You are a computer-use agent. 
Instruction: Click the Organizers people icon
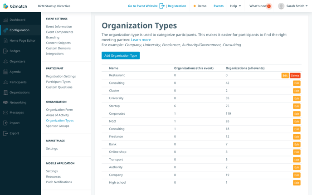coord(5,62)
